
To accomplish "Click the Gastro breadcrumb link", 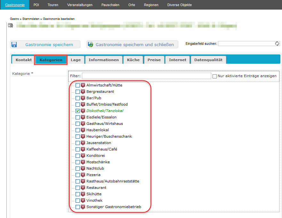I will point(14,19).
